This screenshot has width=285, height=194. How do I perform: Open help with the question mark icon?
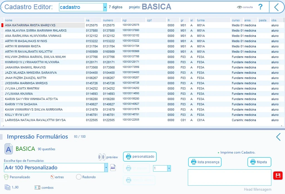point(260,7)
